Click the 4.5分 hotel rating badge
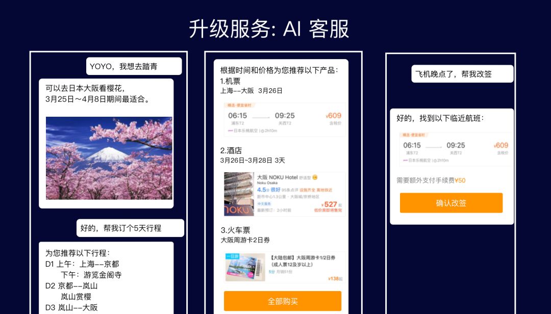551x314 pixels. (x=263, y=190)
